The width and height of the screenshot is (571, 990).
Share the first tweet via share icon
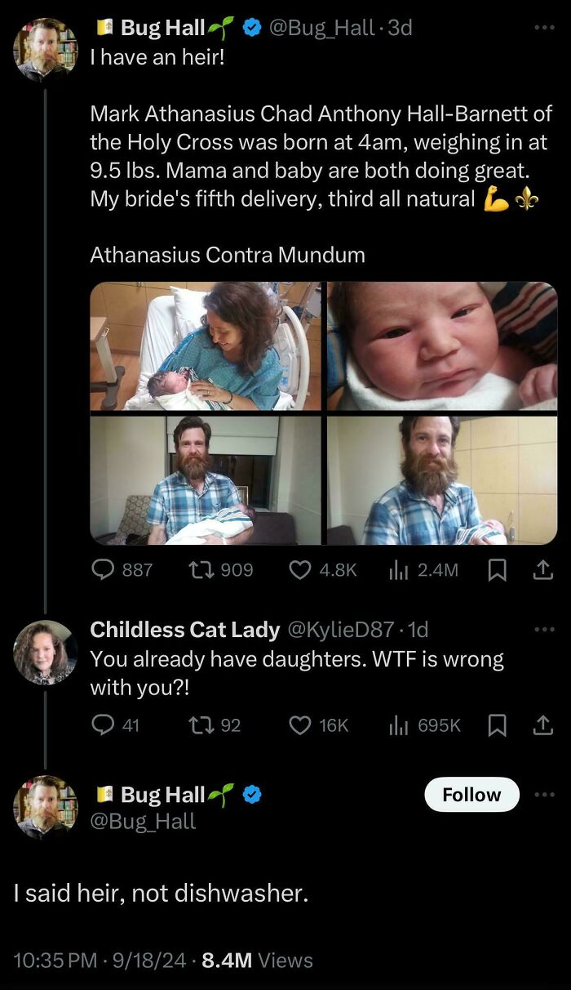point(542,570)
